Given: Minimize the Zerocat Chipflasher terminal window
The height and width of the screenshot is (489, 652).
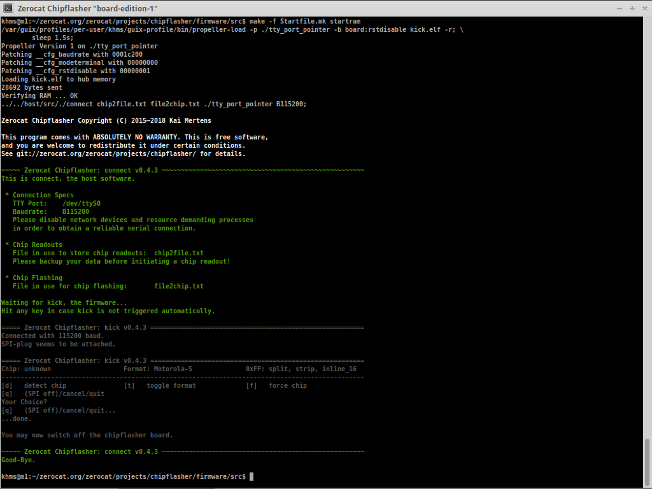Looking at the screenshot, I should (620, 9).
